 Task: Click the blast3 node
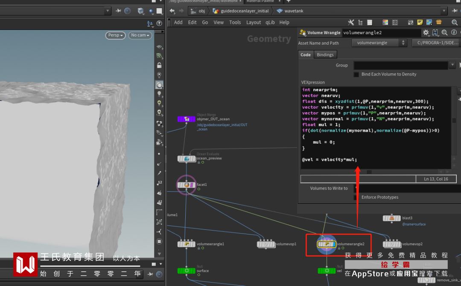(391, 218)
